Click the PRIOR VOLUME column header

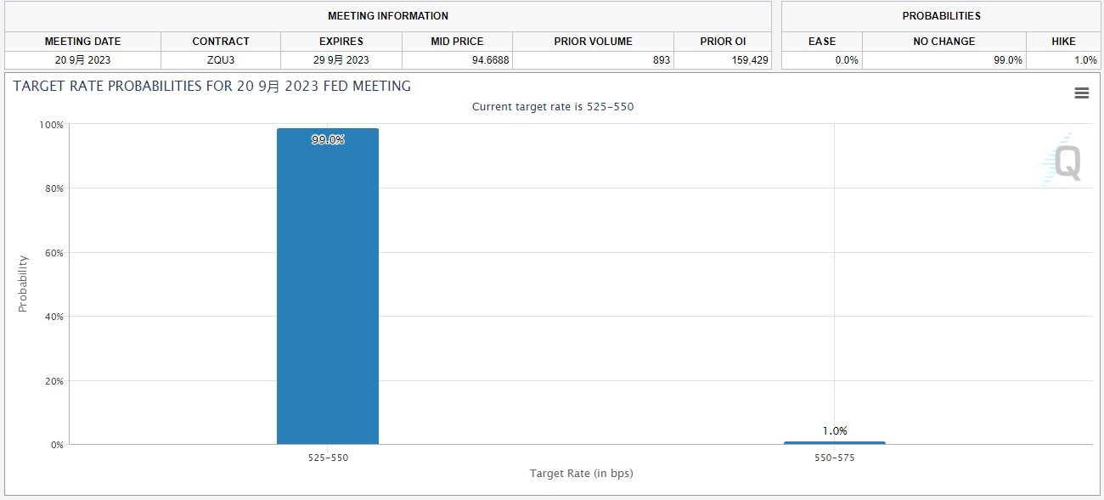tap(593, 42)
